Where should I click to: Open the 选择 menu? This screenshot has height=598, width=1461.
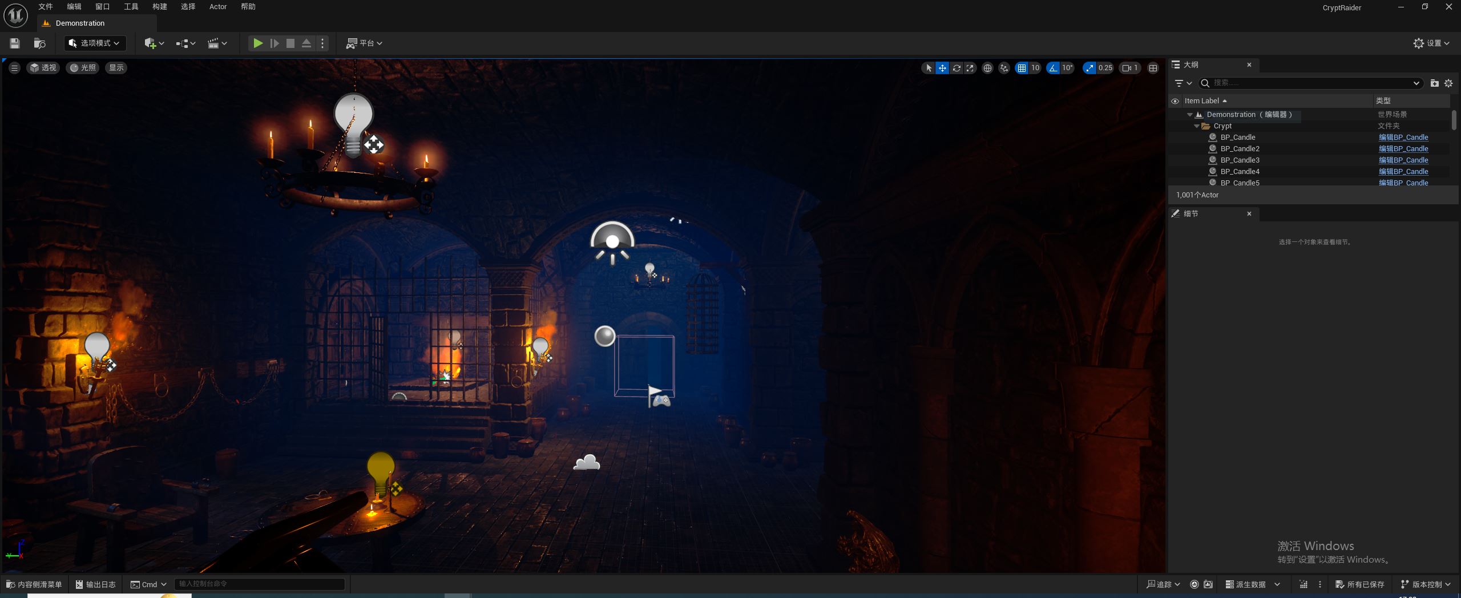point(188,7)
